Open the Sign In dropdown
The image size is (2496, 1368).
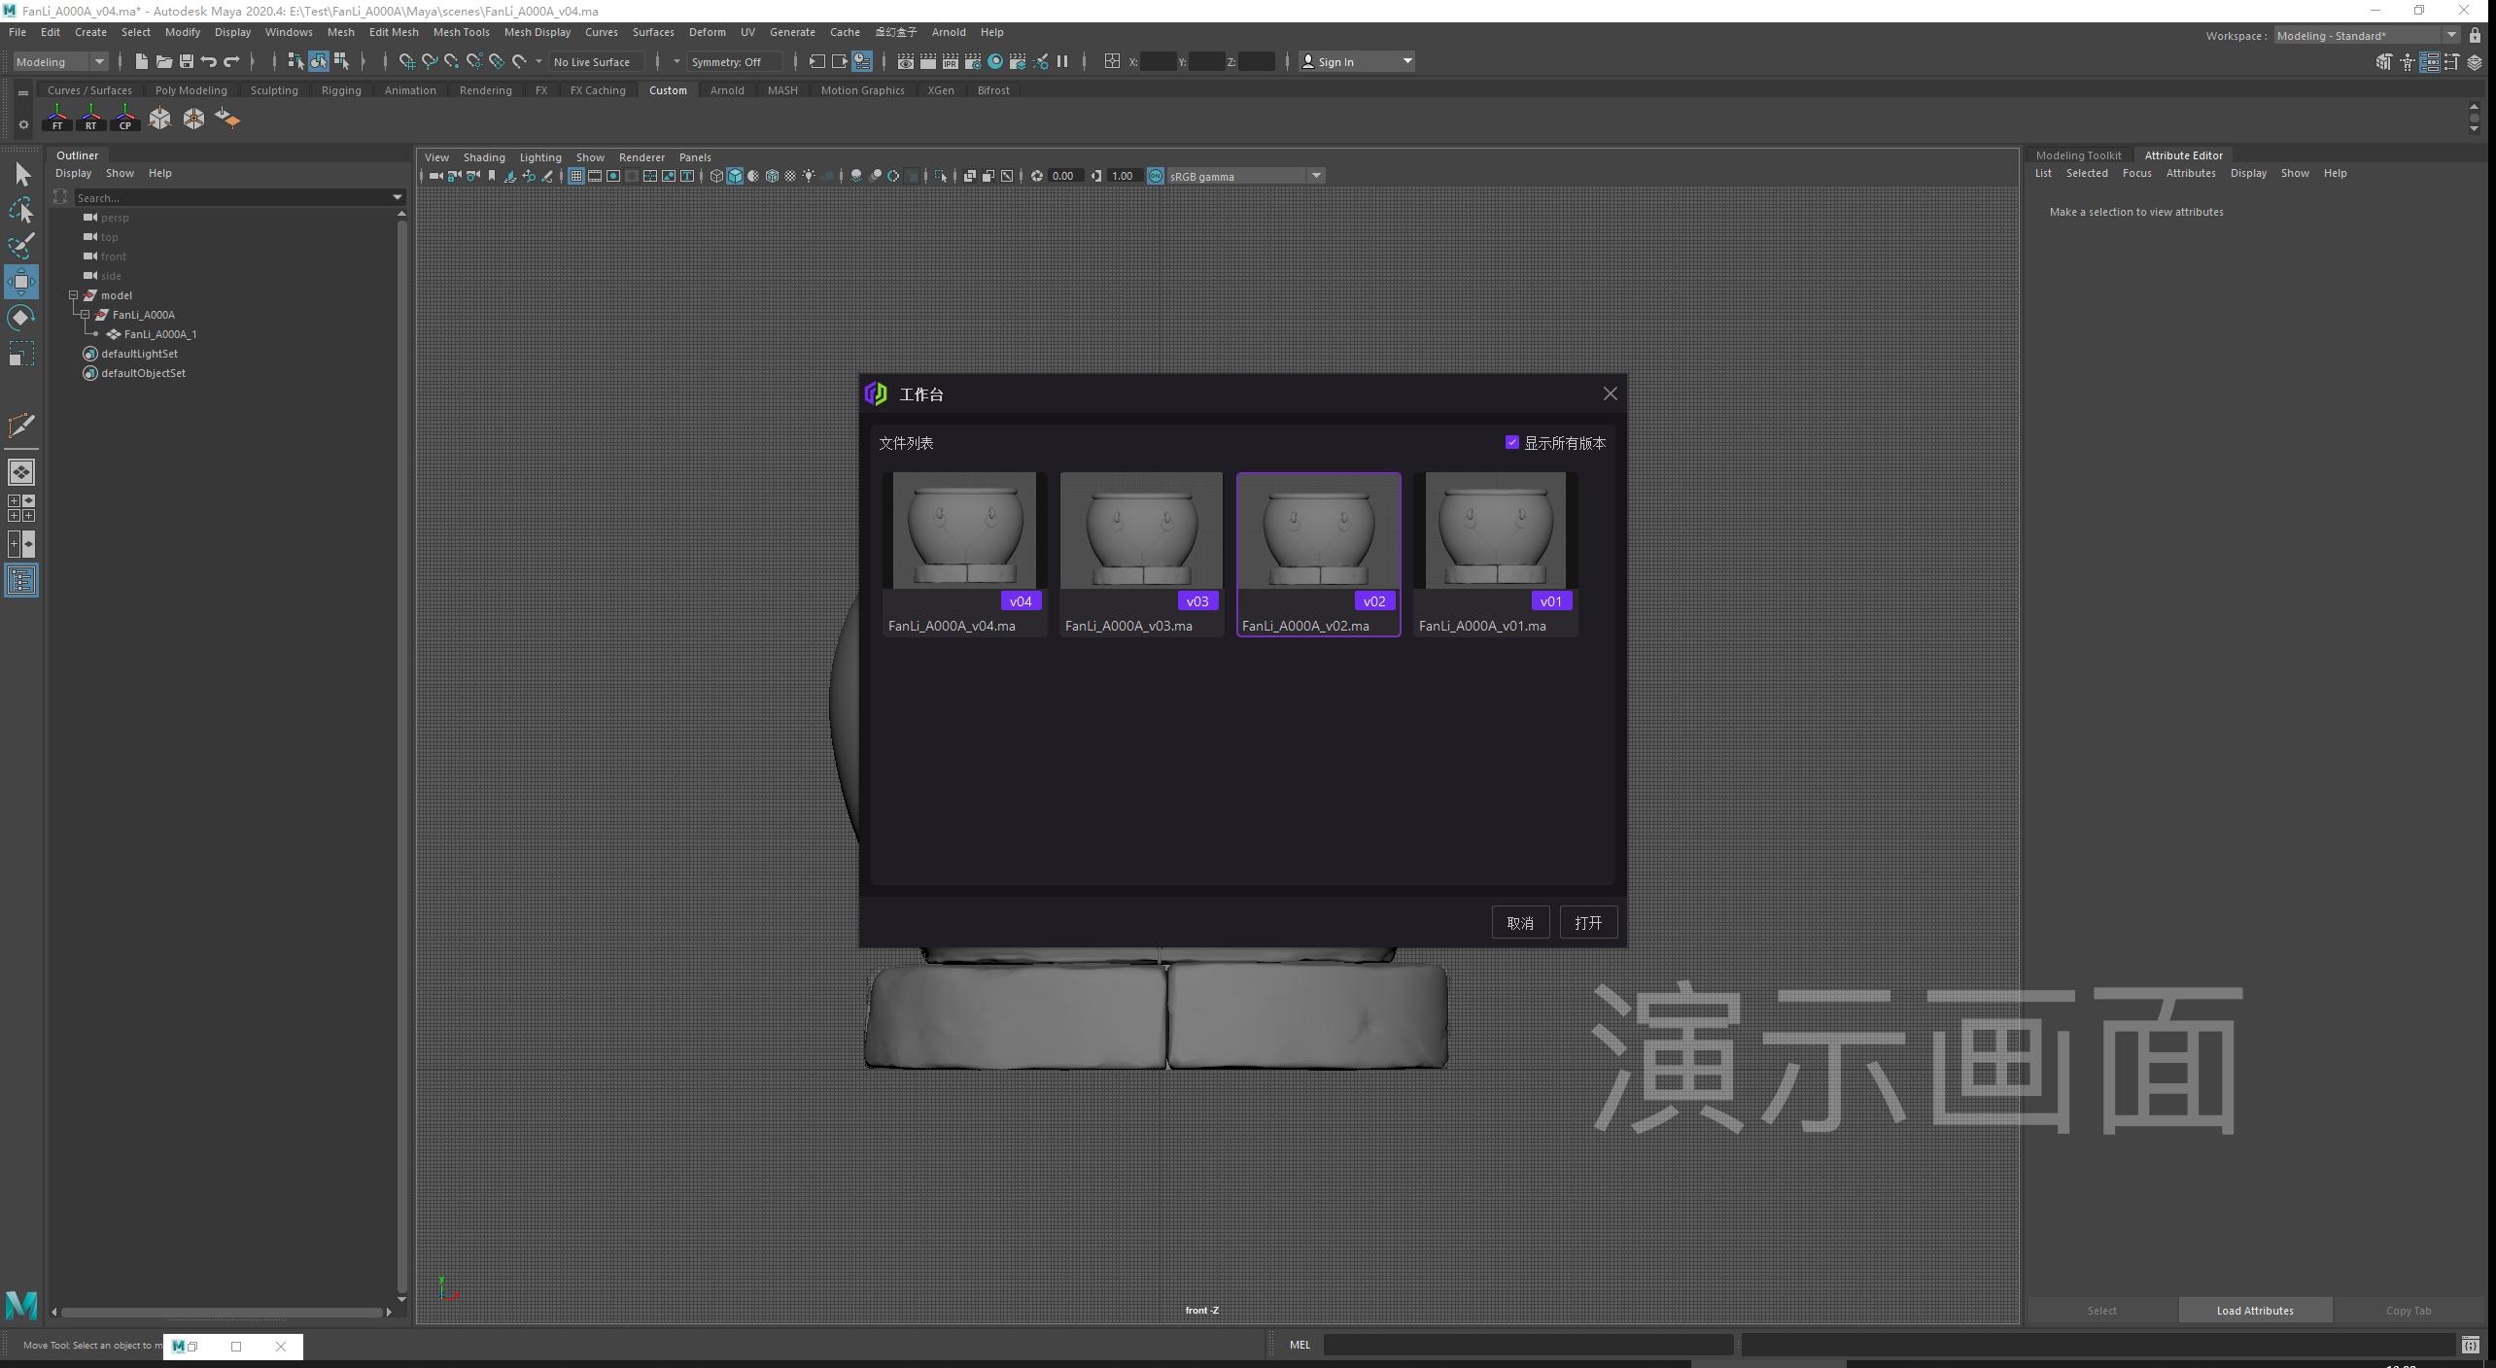1357,61
